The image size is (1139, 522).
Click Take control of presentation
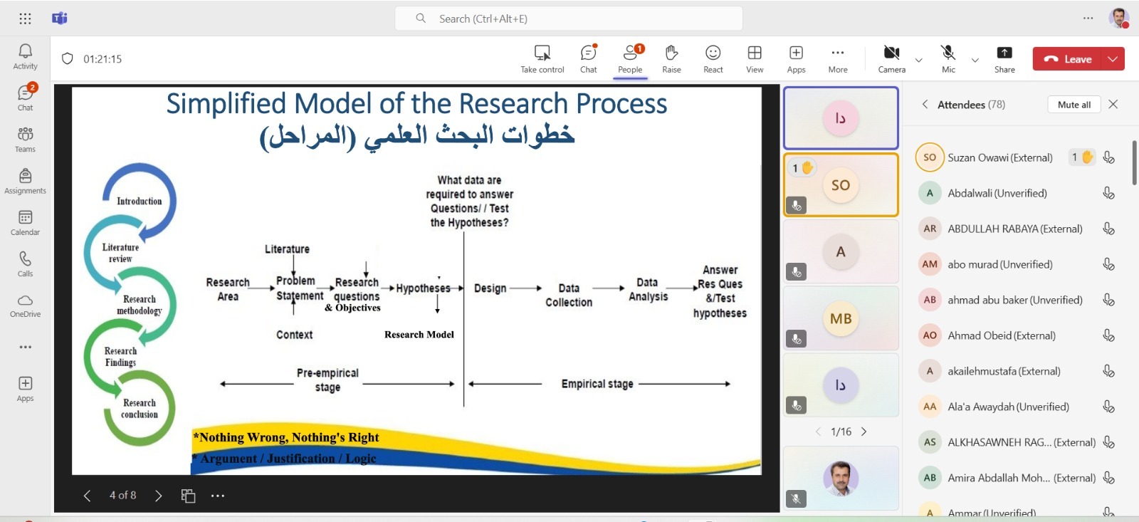(542, 58)
